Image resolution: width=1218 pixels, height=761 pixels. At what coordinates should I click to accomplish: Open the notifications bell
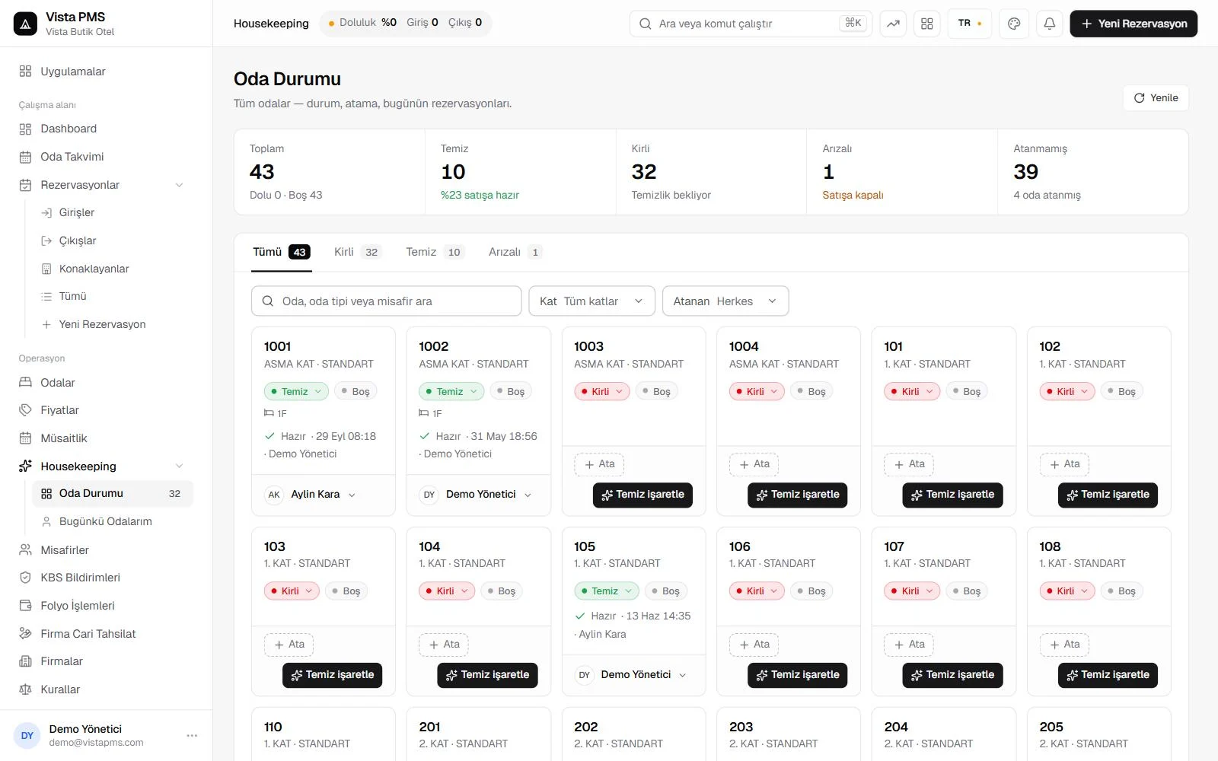[x=1049, y=24]
